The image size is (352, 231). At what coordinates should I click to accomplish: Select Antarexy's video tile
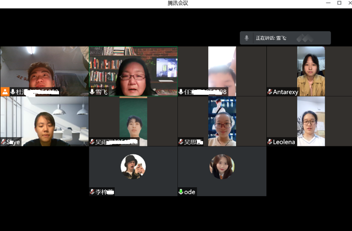(309, 71)
